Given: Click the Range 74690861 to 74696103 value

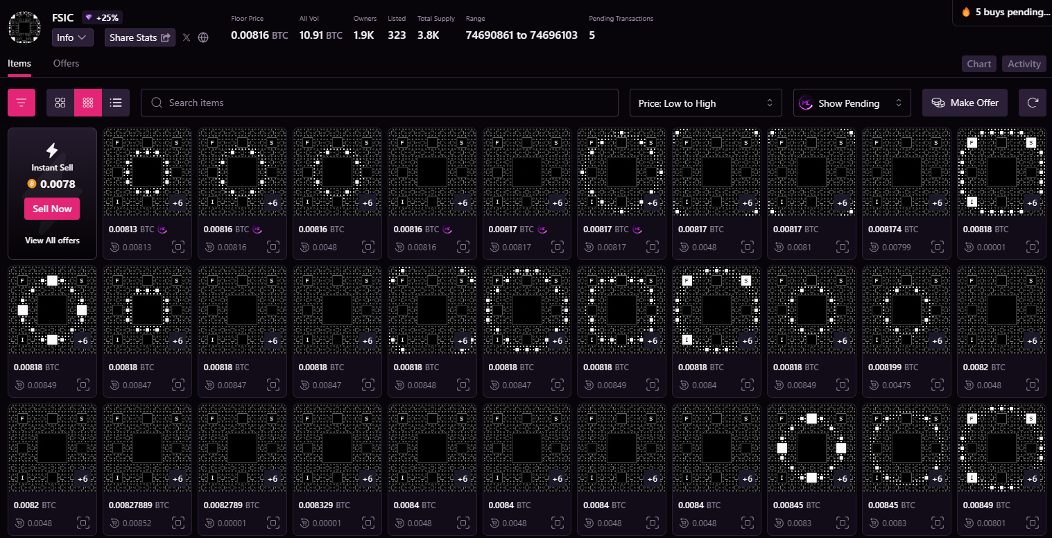Looking at the screenshot, I should point(521,35).
